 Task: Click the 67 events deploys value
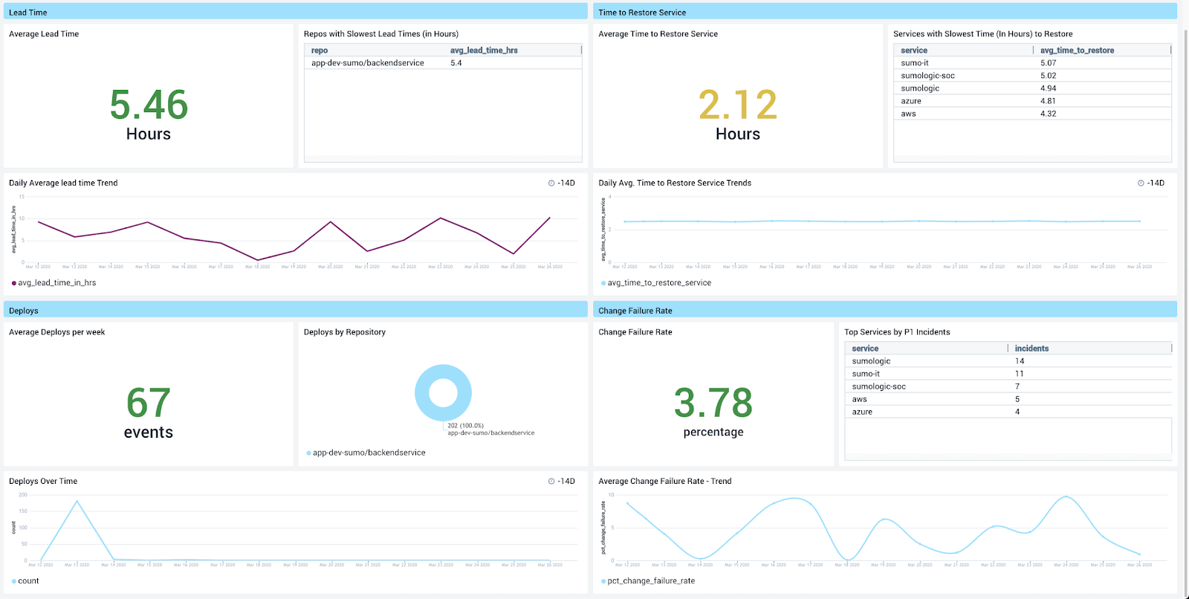coord(149,404)
